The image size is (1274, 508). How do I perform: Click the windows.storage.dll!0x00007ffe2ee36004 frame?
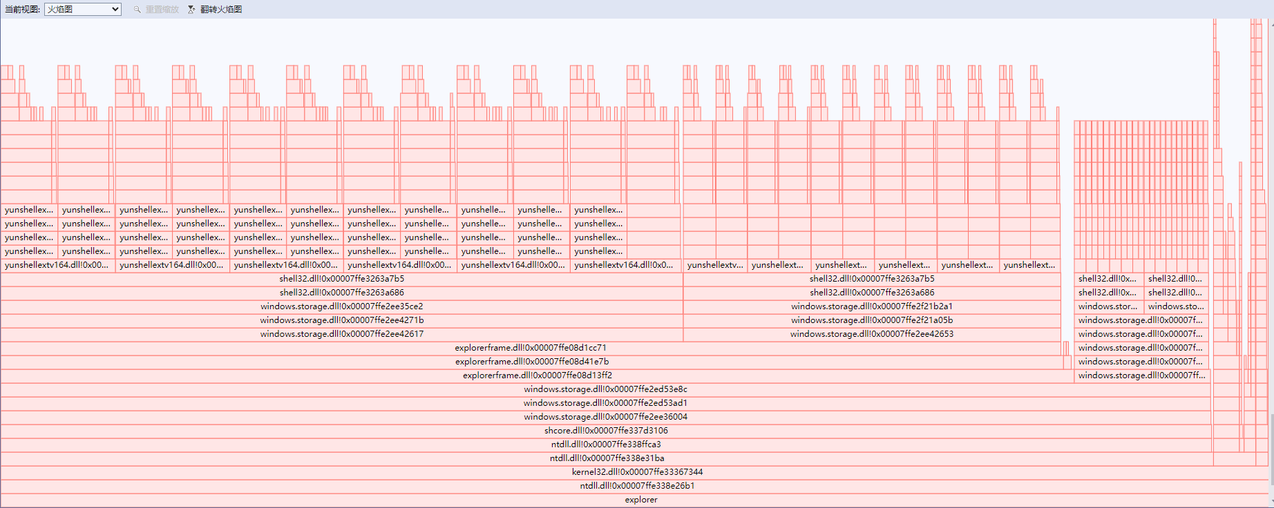(605, 417)
